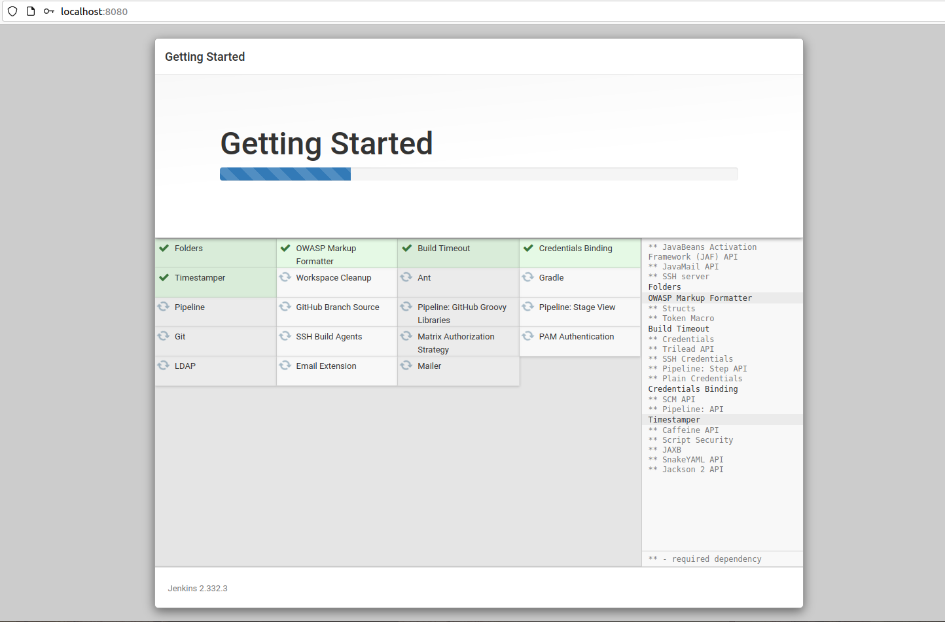
Task: Click the checkmark icon for Build Timeout
Action: (407, 248)
